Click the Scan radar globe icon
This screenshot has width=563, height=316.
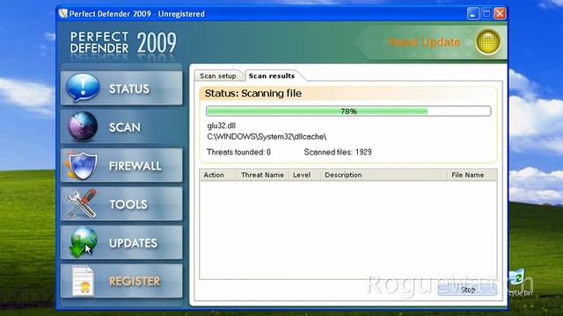(83, 126)
